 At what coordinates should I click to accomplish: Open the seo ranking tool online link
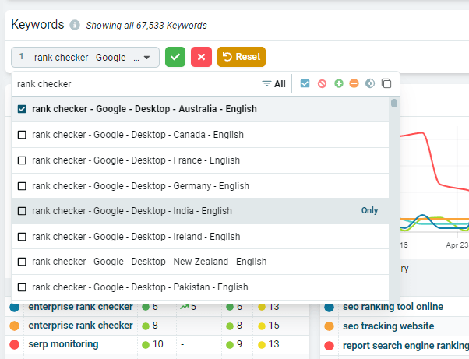click(x=393, y=307)
